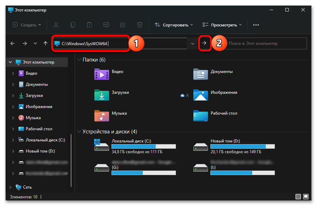
Task: Click the 'Элементов: 10' status text
Action: 24,197
